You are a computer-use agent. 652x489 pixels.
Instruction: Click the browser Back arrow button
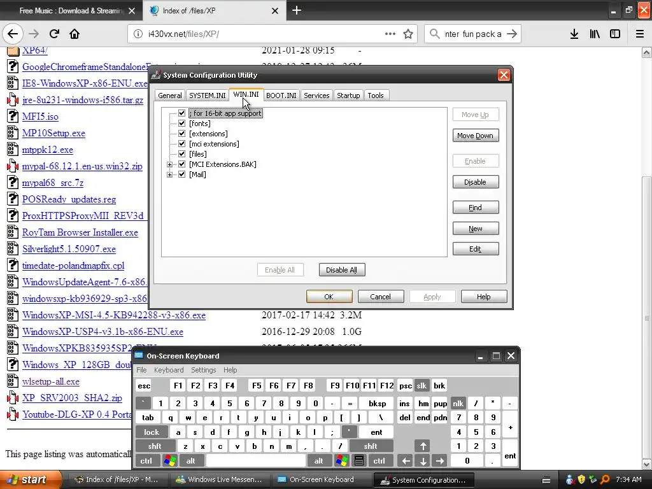pyautogui.click(x=13, y=34)
